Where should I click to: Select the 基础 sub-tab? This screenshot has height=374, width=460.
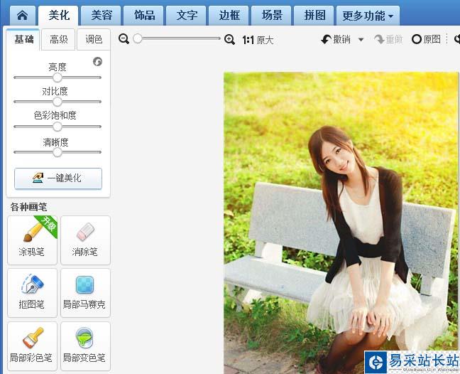coord(23,39)
